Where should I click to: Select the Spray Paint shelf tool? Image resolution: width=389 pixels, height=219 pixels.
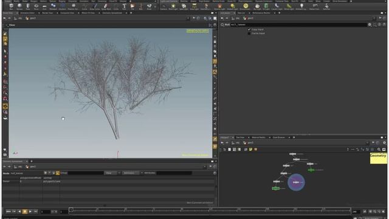(106, 7)
